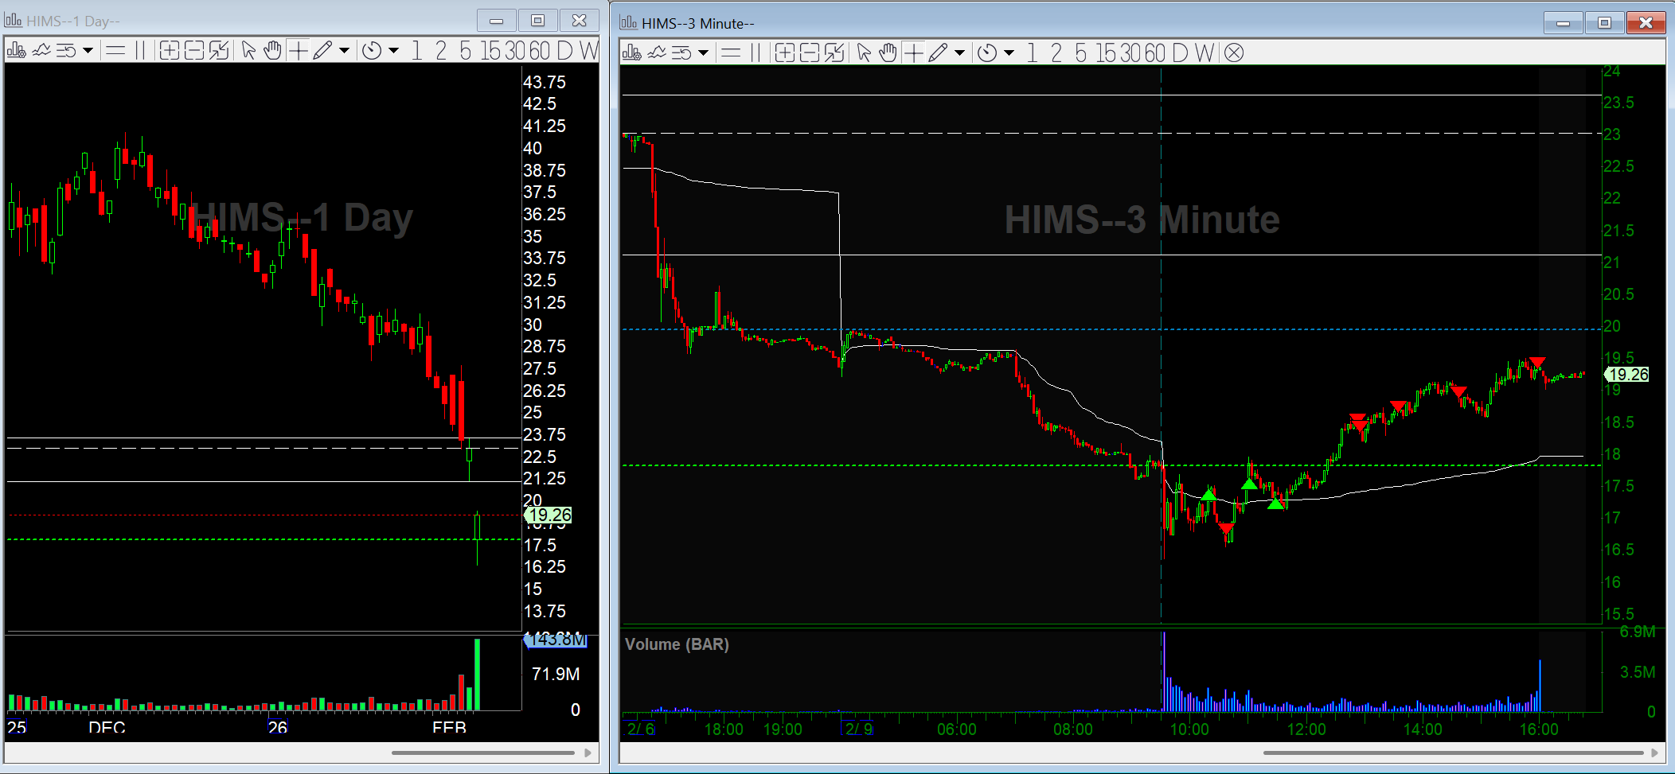The image size is (1675, 774).
Task: Click the reset lines icon in 3 Minute window
Action: (681, 53)
